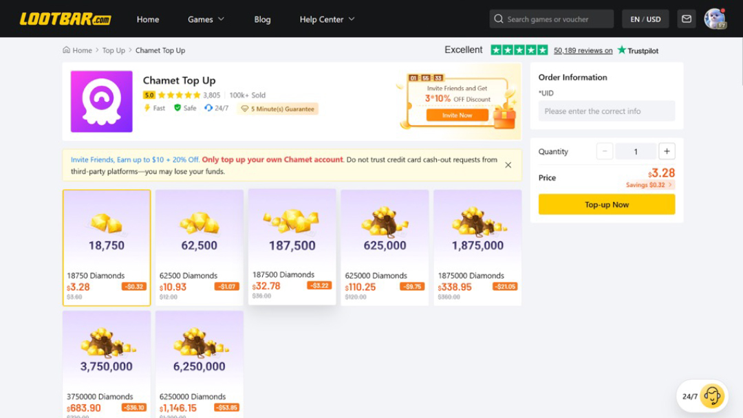The width and height of the screenshot is (743, 418).
Task: Click the Top-up Now button
Action: tap(607, 204)
